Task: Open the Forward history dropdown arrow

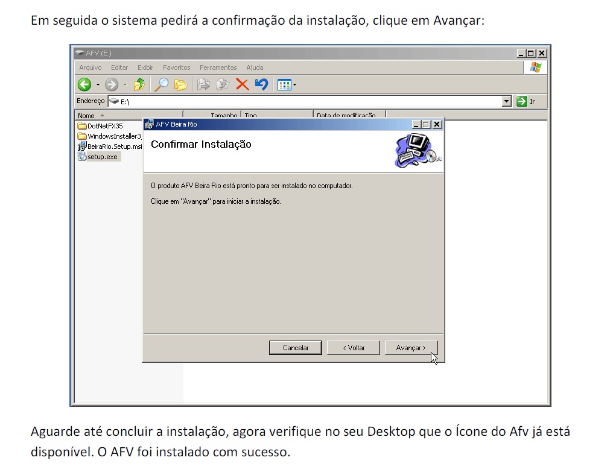Action: coord(125,85)
